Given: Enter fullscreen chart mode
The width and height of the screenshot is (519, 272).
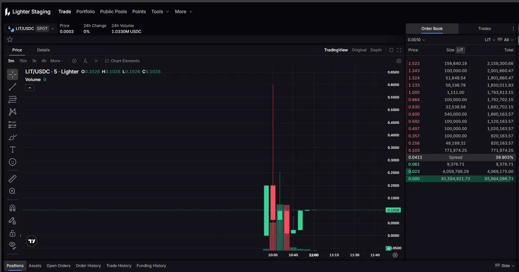Looking at the screenshot, I should coord(399,50).
